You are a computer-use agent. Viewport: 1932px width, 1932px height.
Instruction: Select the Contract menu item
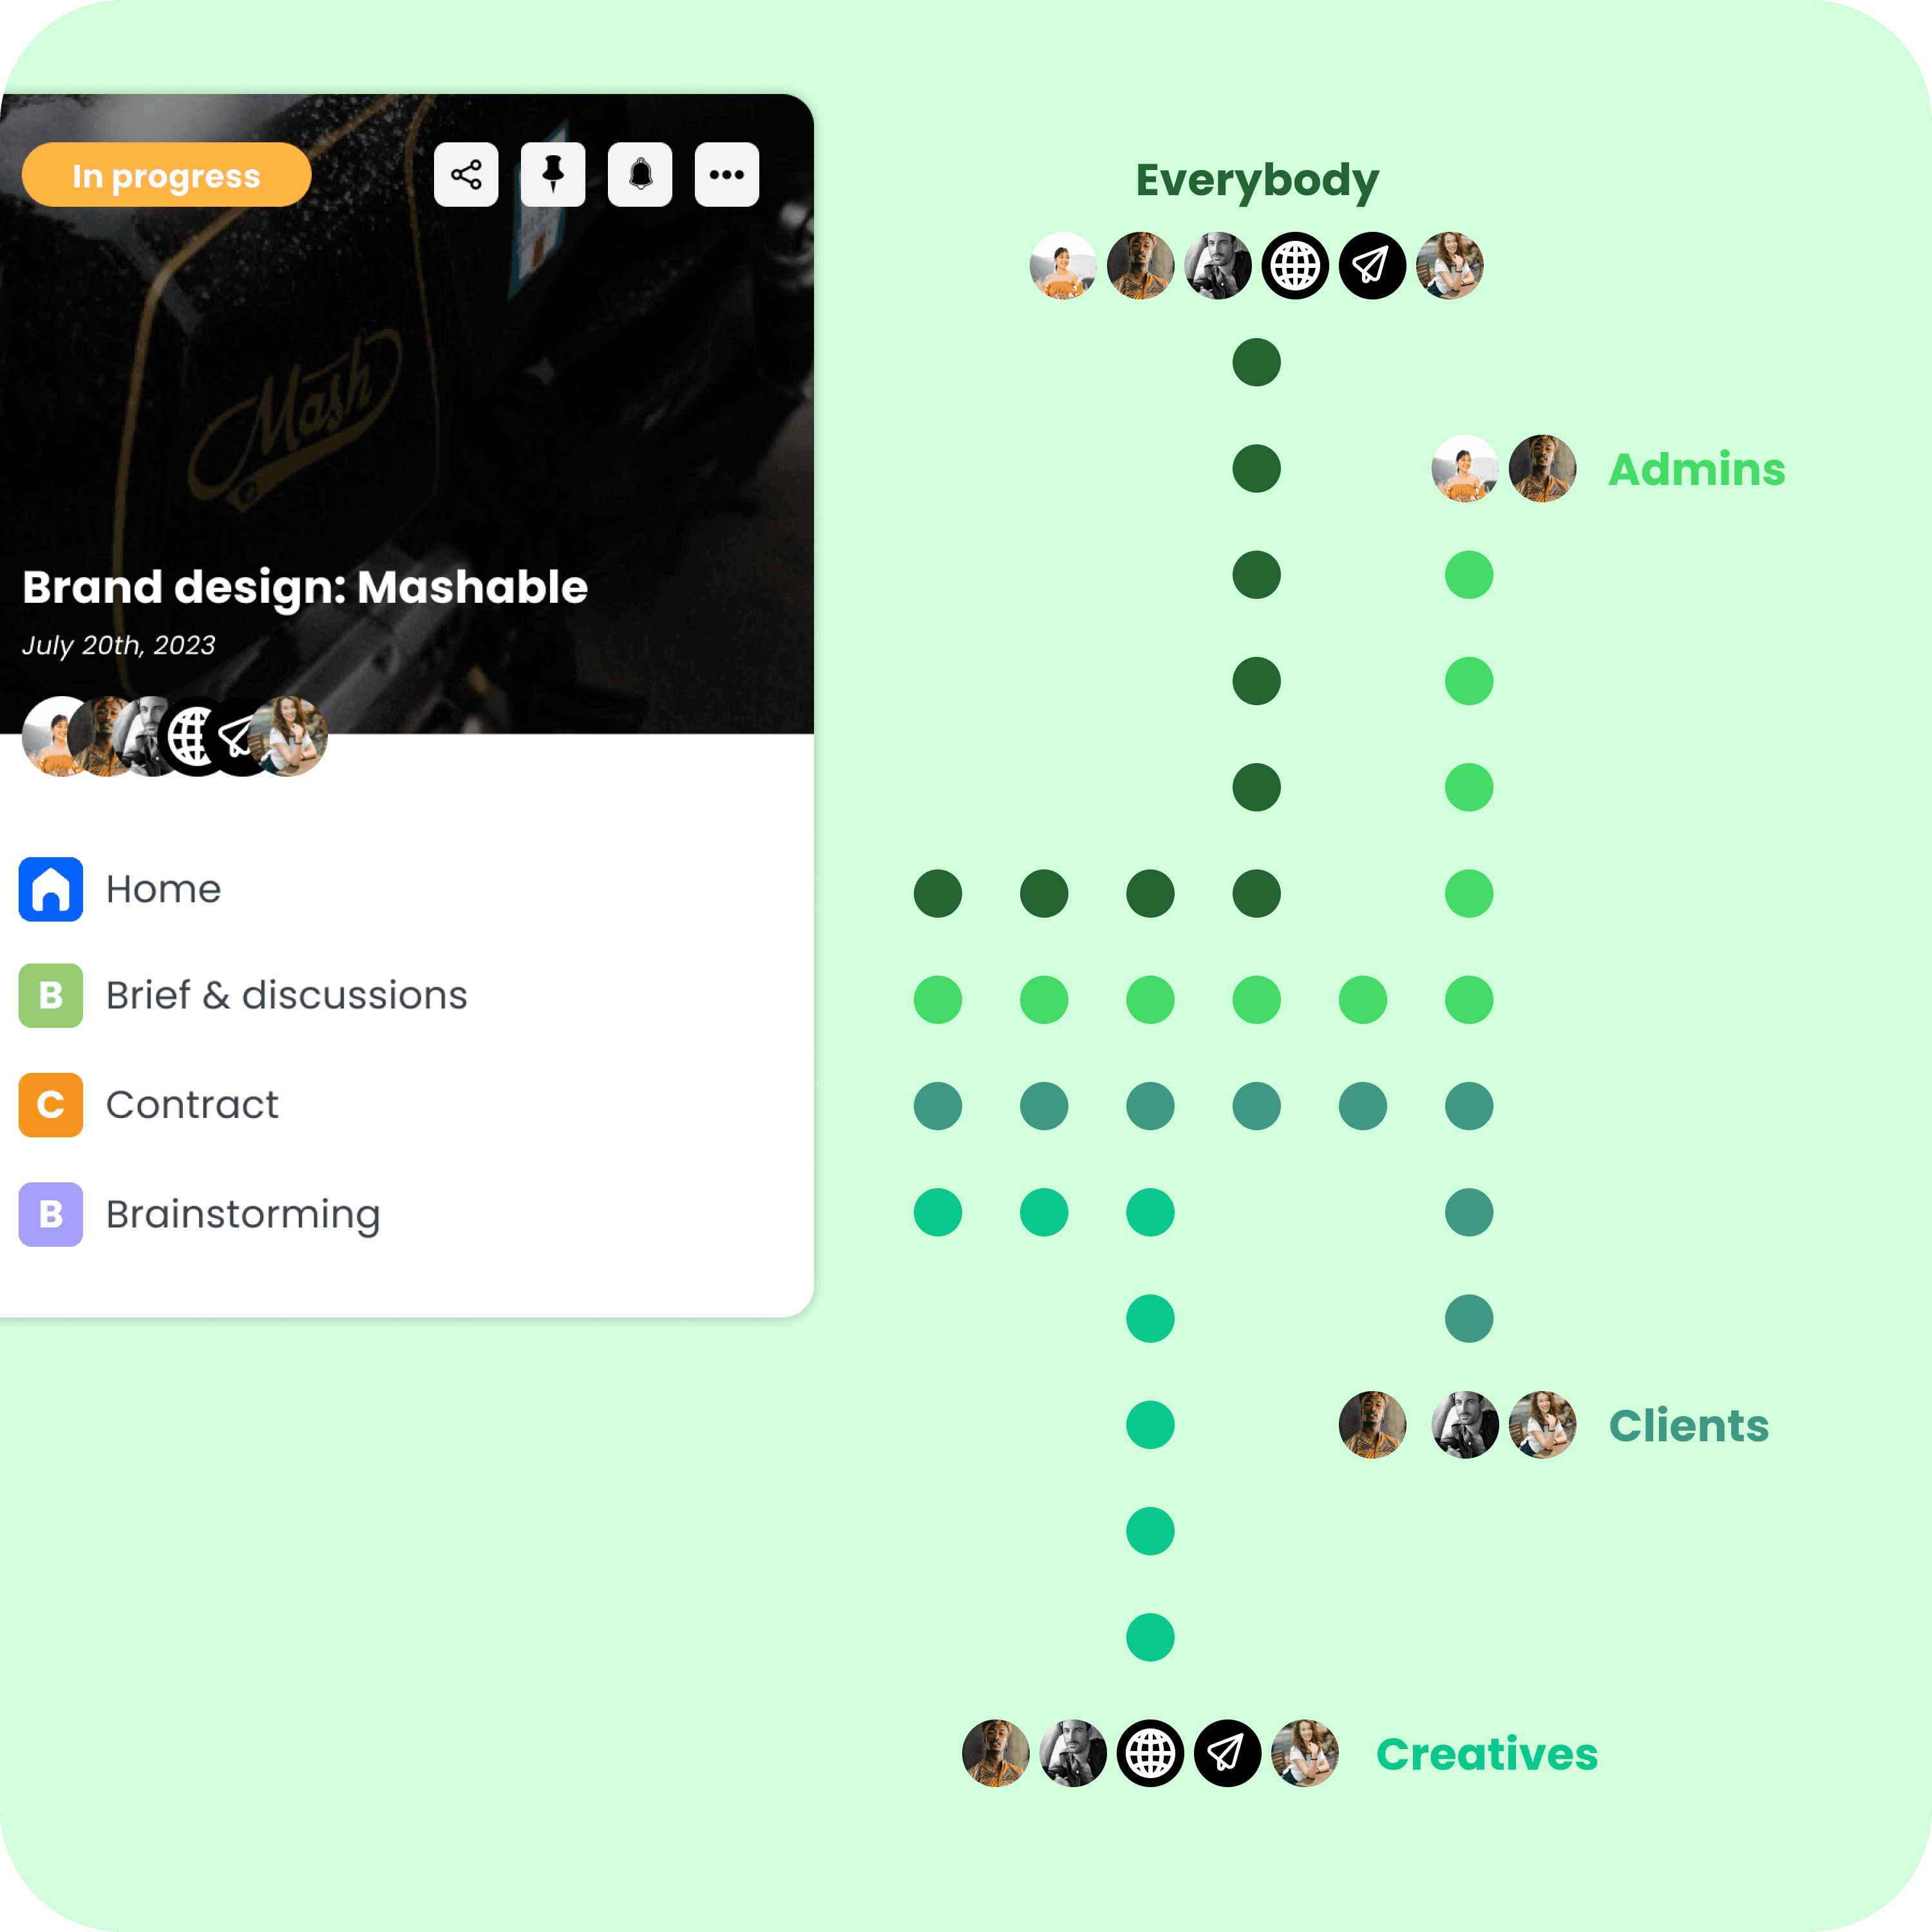(192, 1105)
